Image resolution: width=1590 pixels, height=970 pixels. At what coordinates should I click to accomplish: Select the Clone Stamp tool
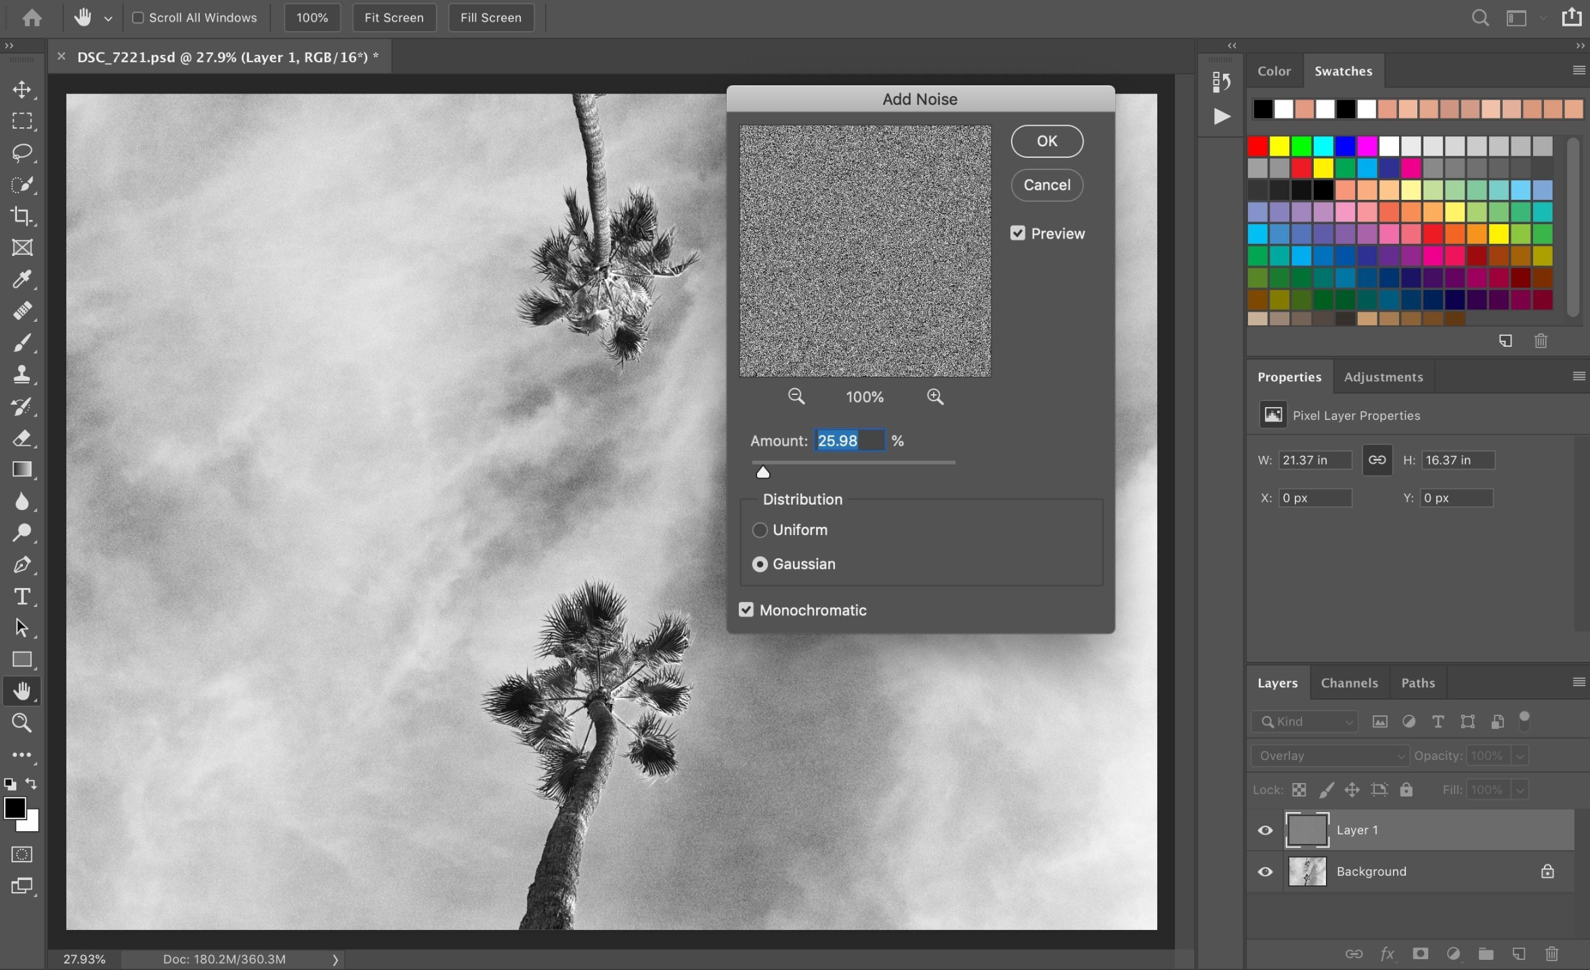coord(22,374)
